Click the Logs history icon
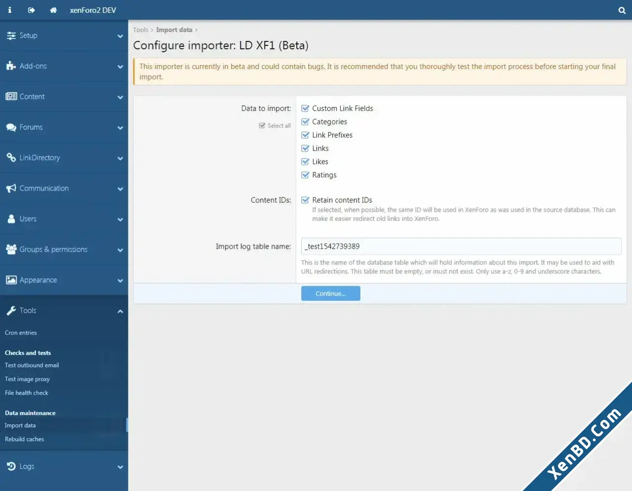632x491 pixels. pos(11,466)
